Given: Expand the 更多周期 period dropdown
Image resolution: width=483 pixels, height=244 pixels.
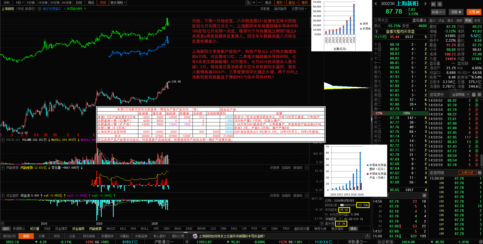Looking at the screenshot, I should (x=118, y=3).
